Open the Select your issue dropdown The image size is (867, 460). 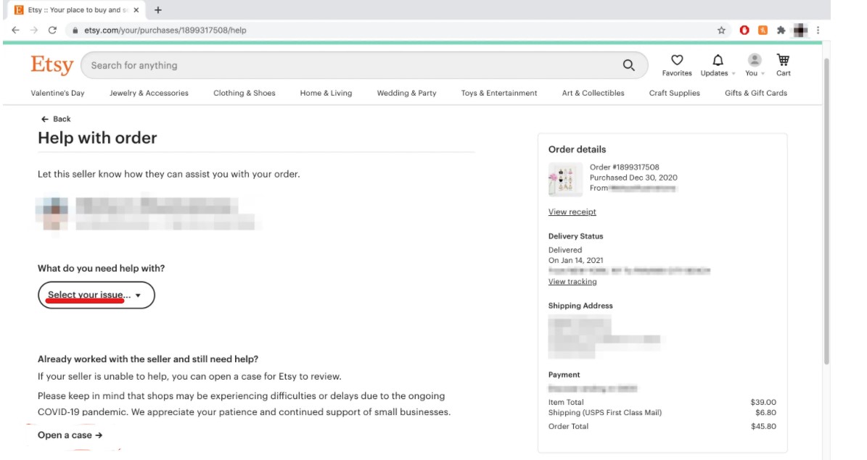click(96, 295)
